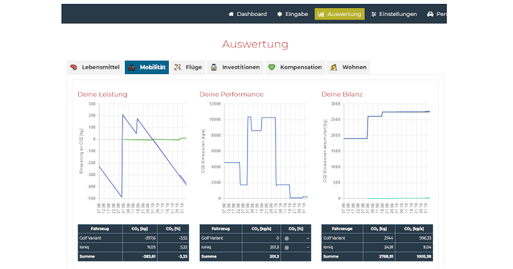Select the Lebensmittel meat icon
The image size is (513, 269).
coord(75,67)
